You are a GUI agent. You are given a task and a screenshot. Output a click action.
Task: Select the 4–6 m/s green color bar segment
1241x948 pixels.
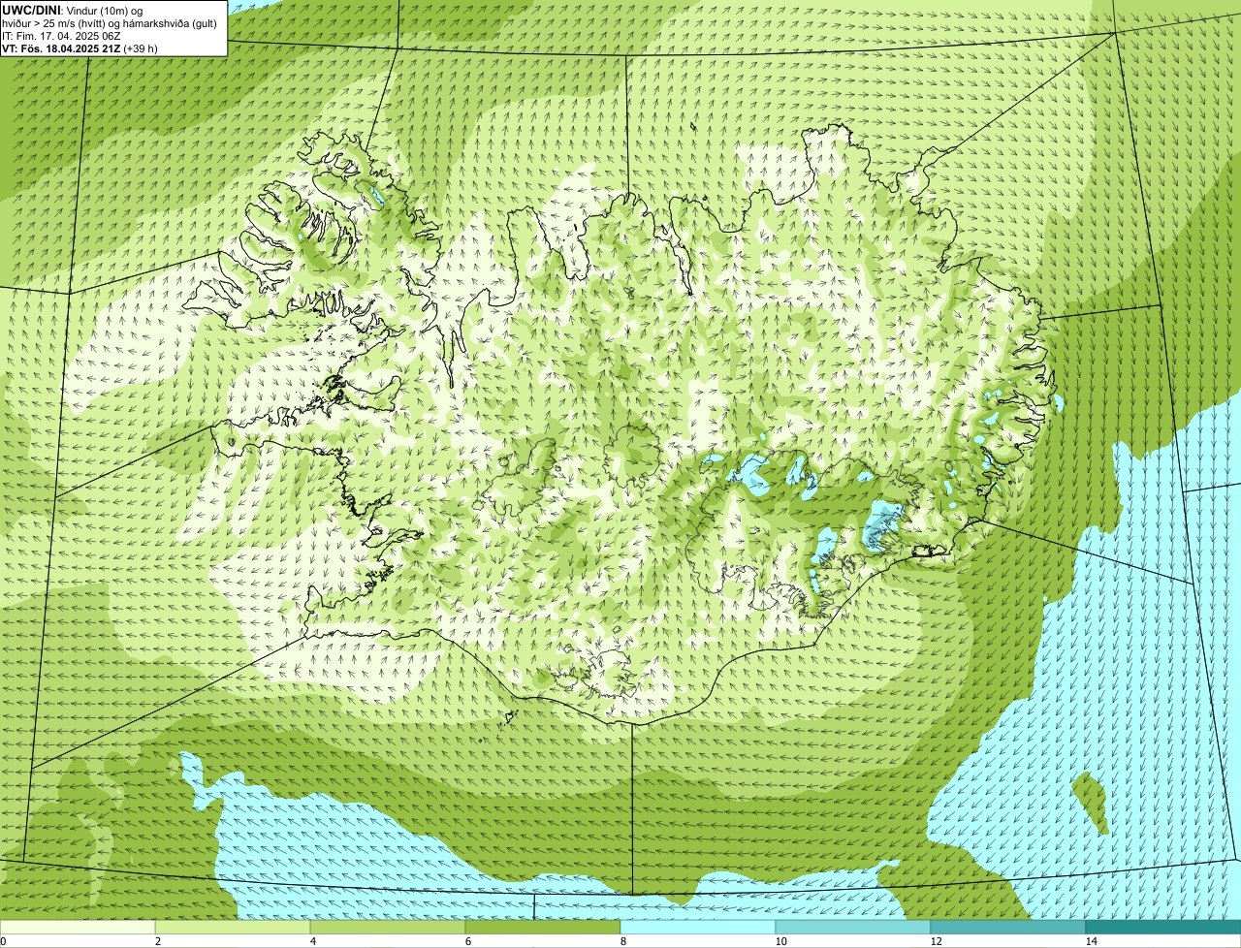tap(388, 927)
